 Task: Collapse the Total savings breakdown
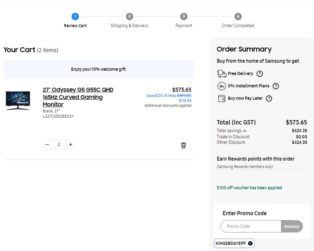point(245,131)
